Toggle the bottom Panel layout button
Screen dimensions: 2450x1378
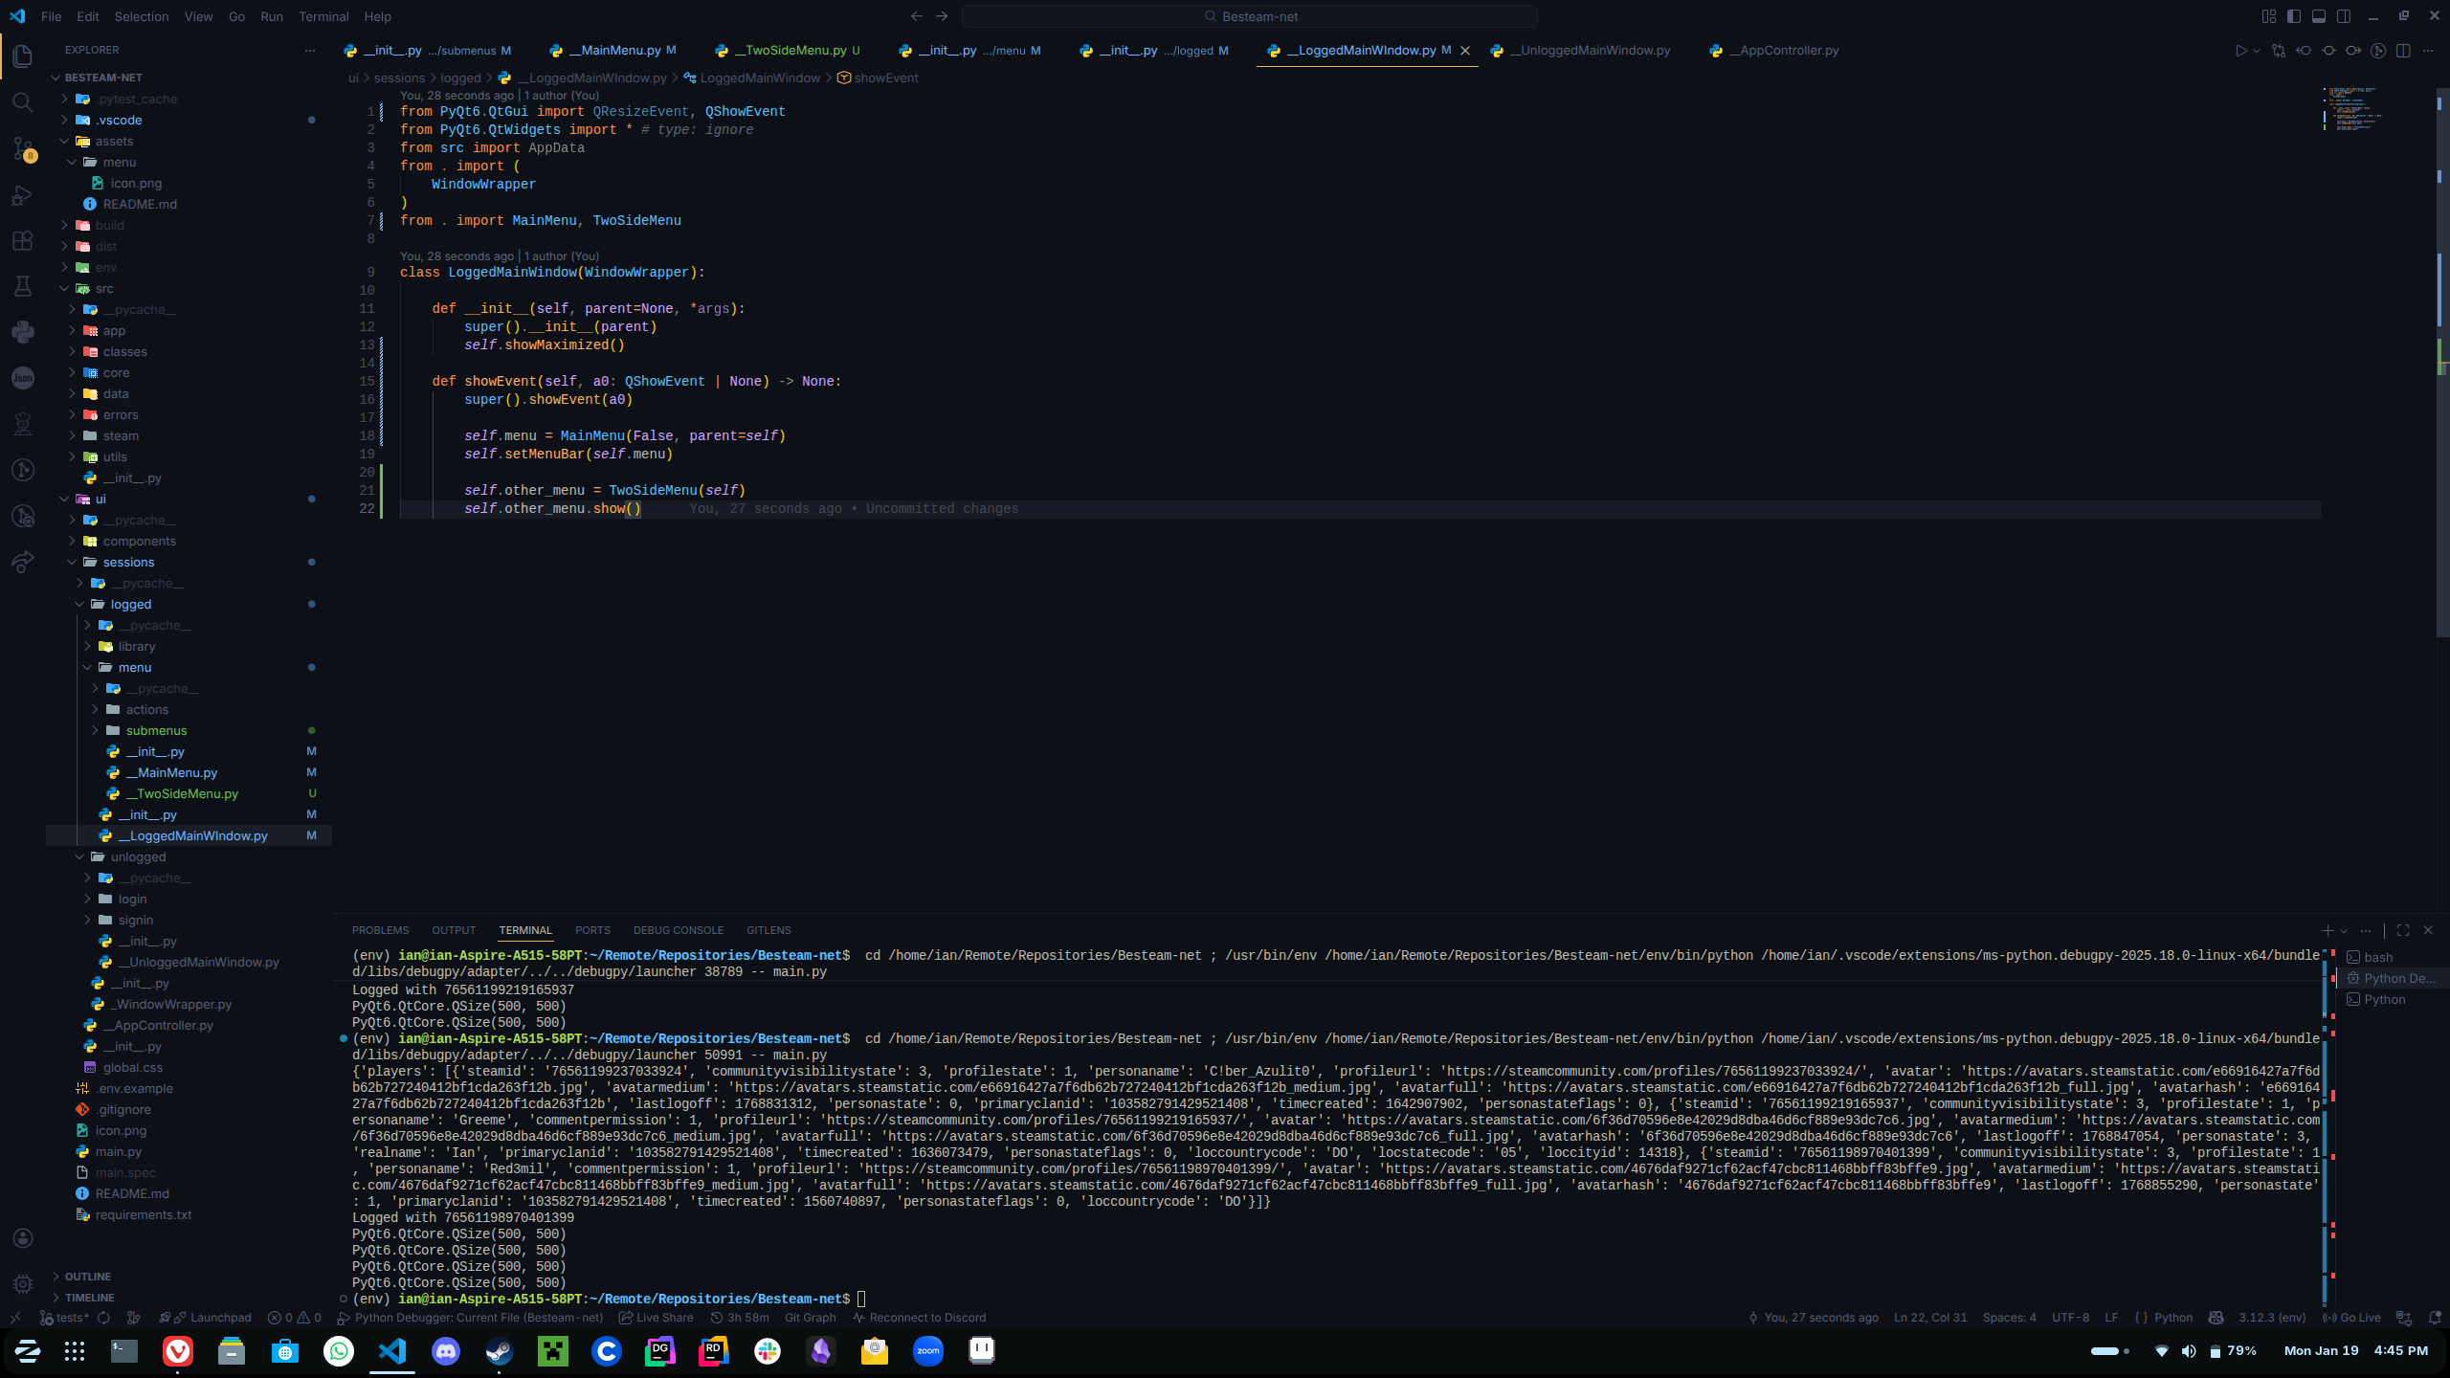(2319, 16)
